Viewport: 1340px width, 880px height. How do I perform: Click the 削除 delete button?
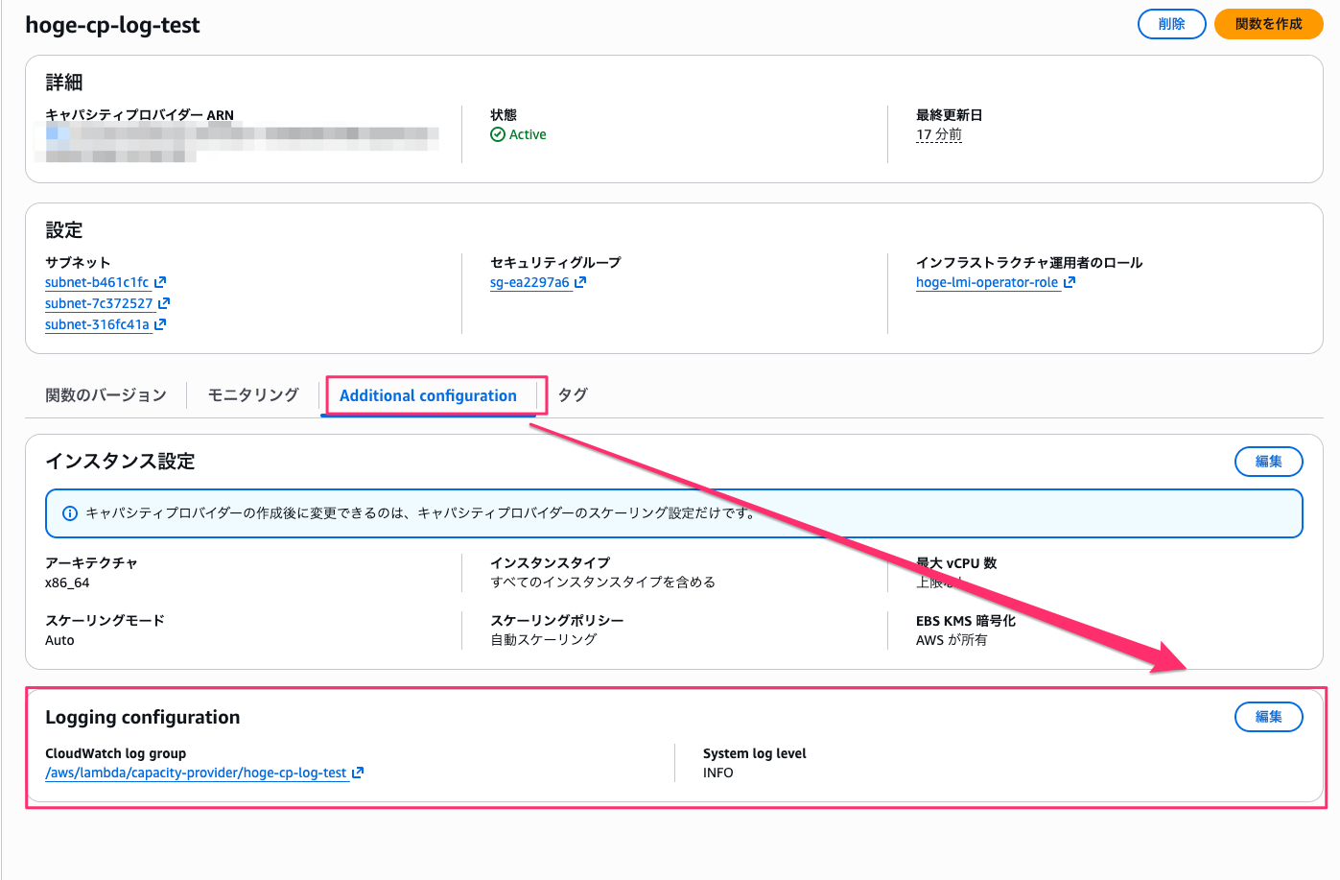click(1171, 24)
